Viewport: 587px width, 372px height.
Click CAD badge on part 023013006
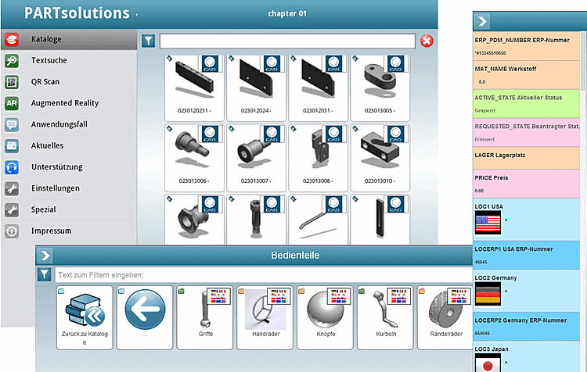pyautogui.click(x=210, y=134)
